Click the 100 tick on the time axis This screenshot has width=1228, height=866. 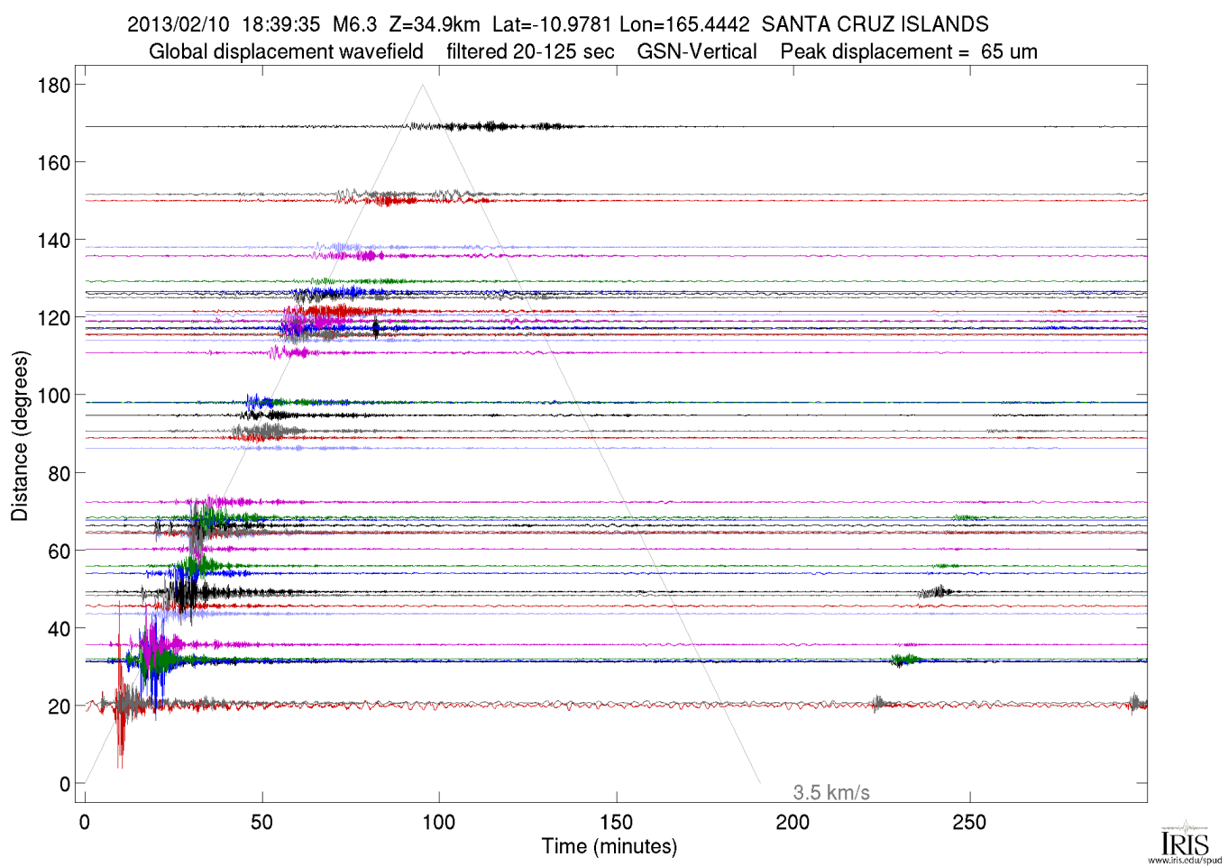coord(439,822)
